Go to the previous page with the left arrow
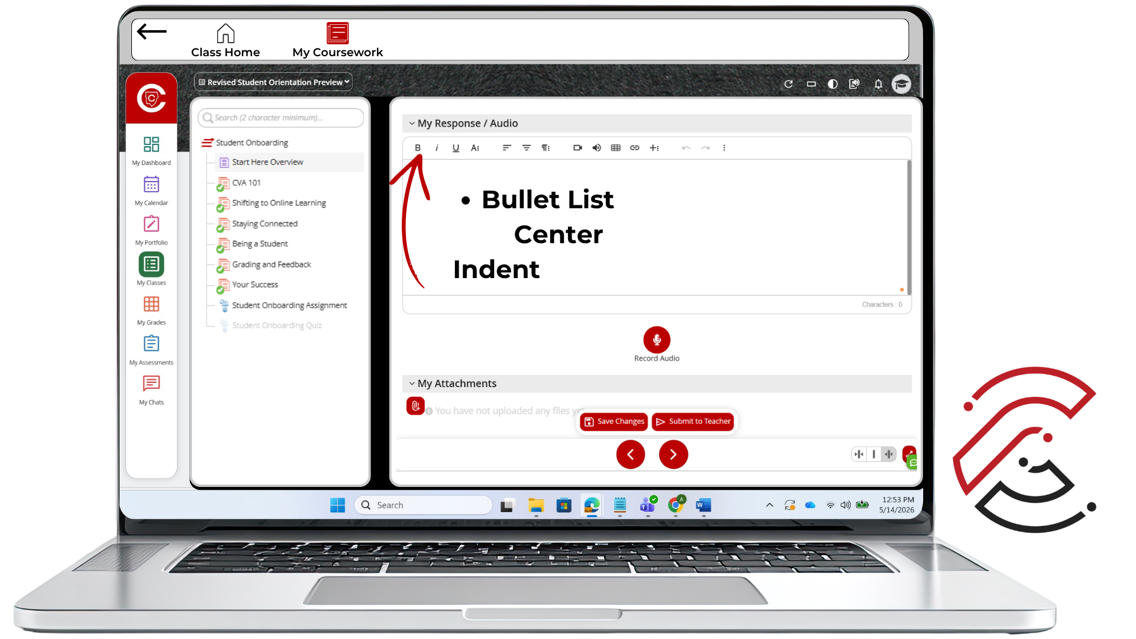This screenshot has width=1136, height=639. point(631,454)
